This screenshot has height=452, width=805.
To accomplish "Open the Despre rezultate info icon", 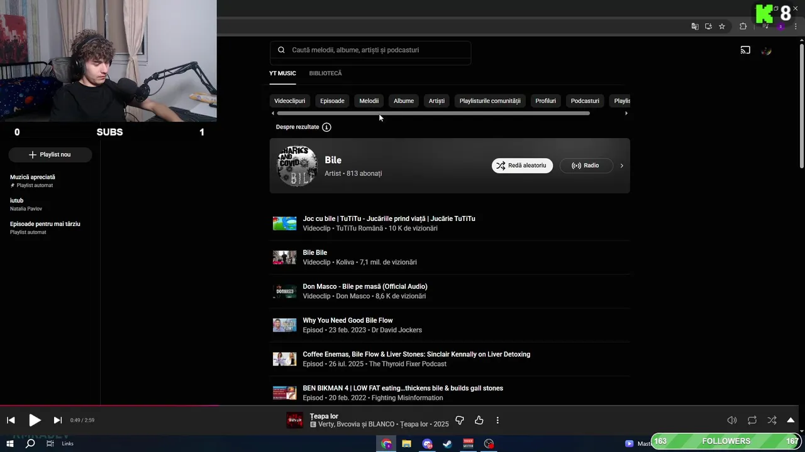I will [x=326, y=127].
